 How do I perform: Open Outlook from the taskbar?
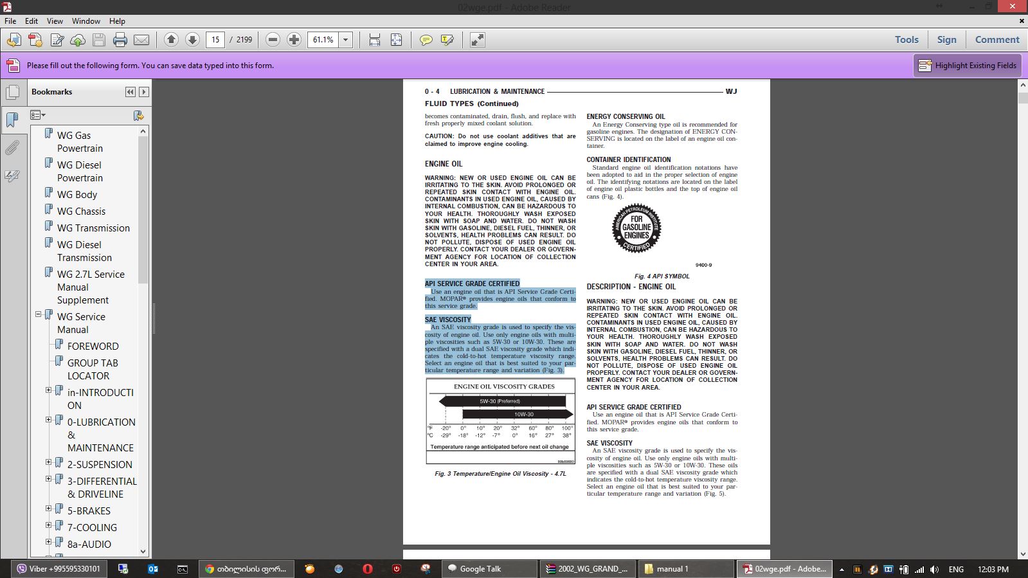click(153, 569)
